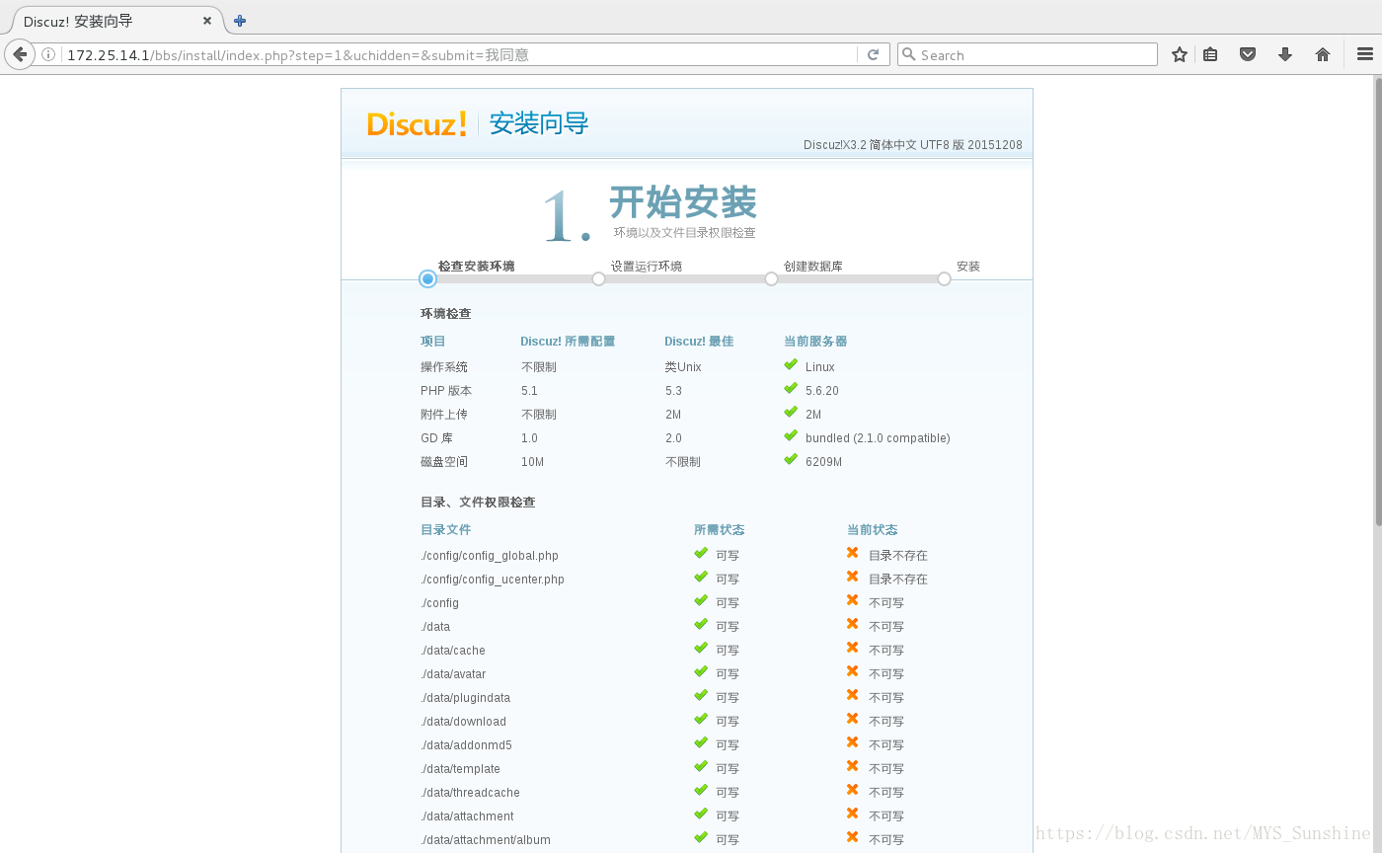Viewport: 1382px width, 853px height.
Task: Click the green check in ./data/template row
Action: point(701,766)
